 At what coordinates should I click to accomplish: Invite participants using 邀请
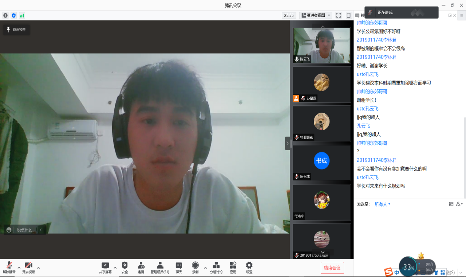click(x=141, y=268)
